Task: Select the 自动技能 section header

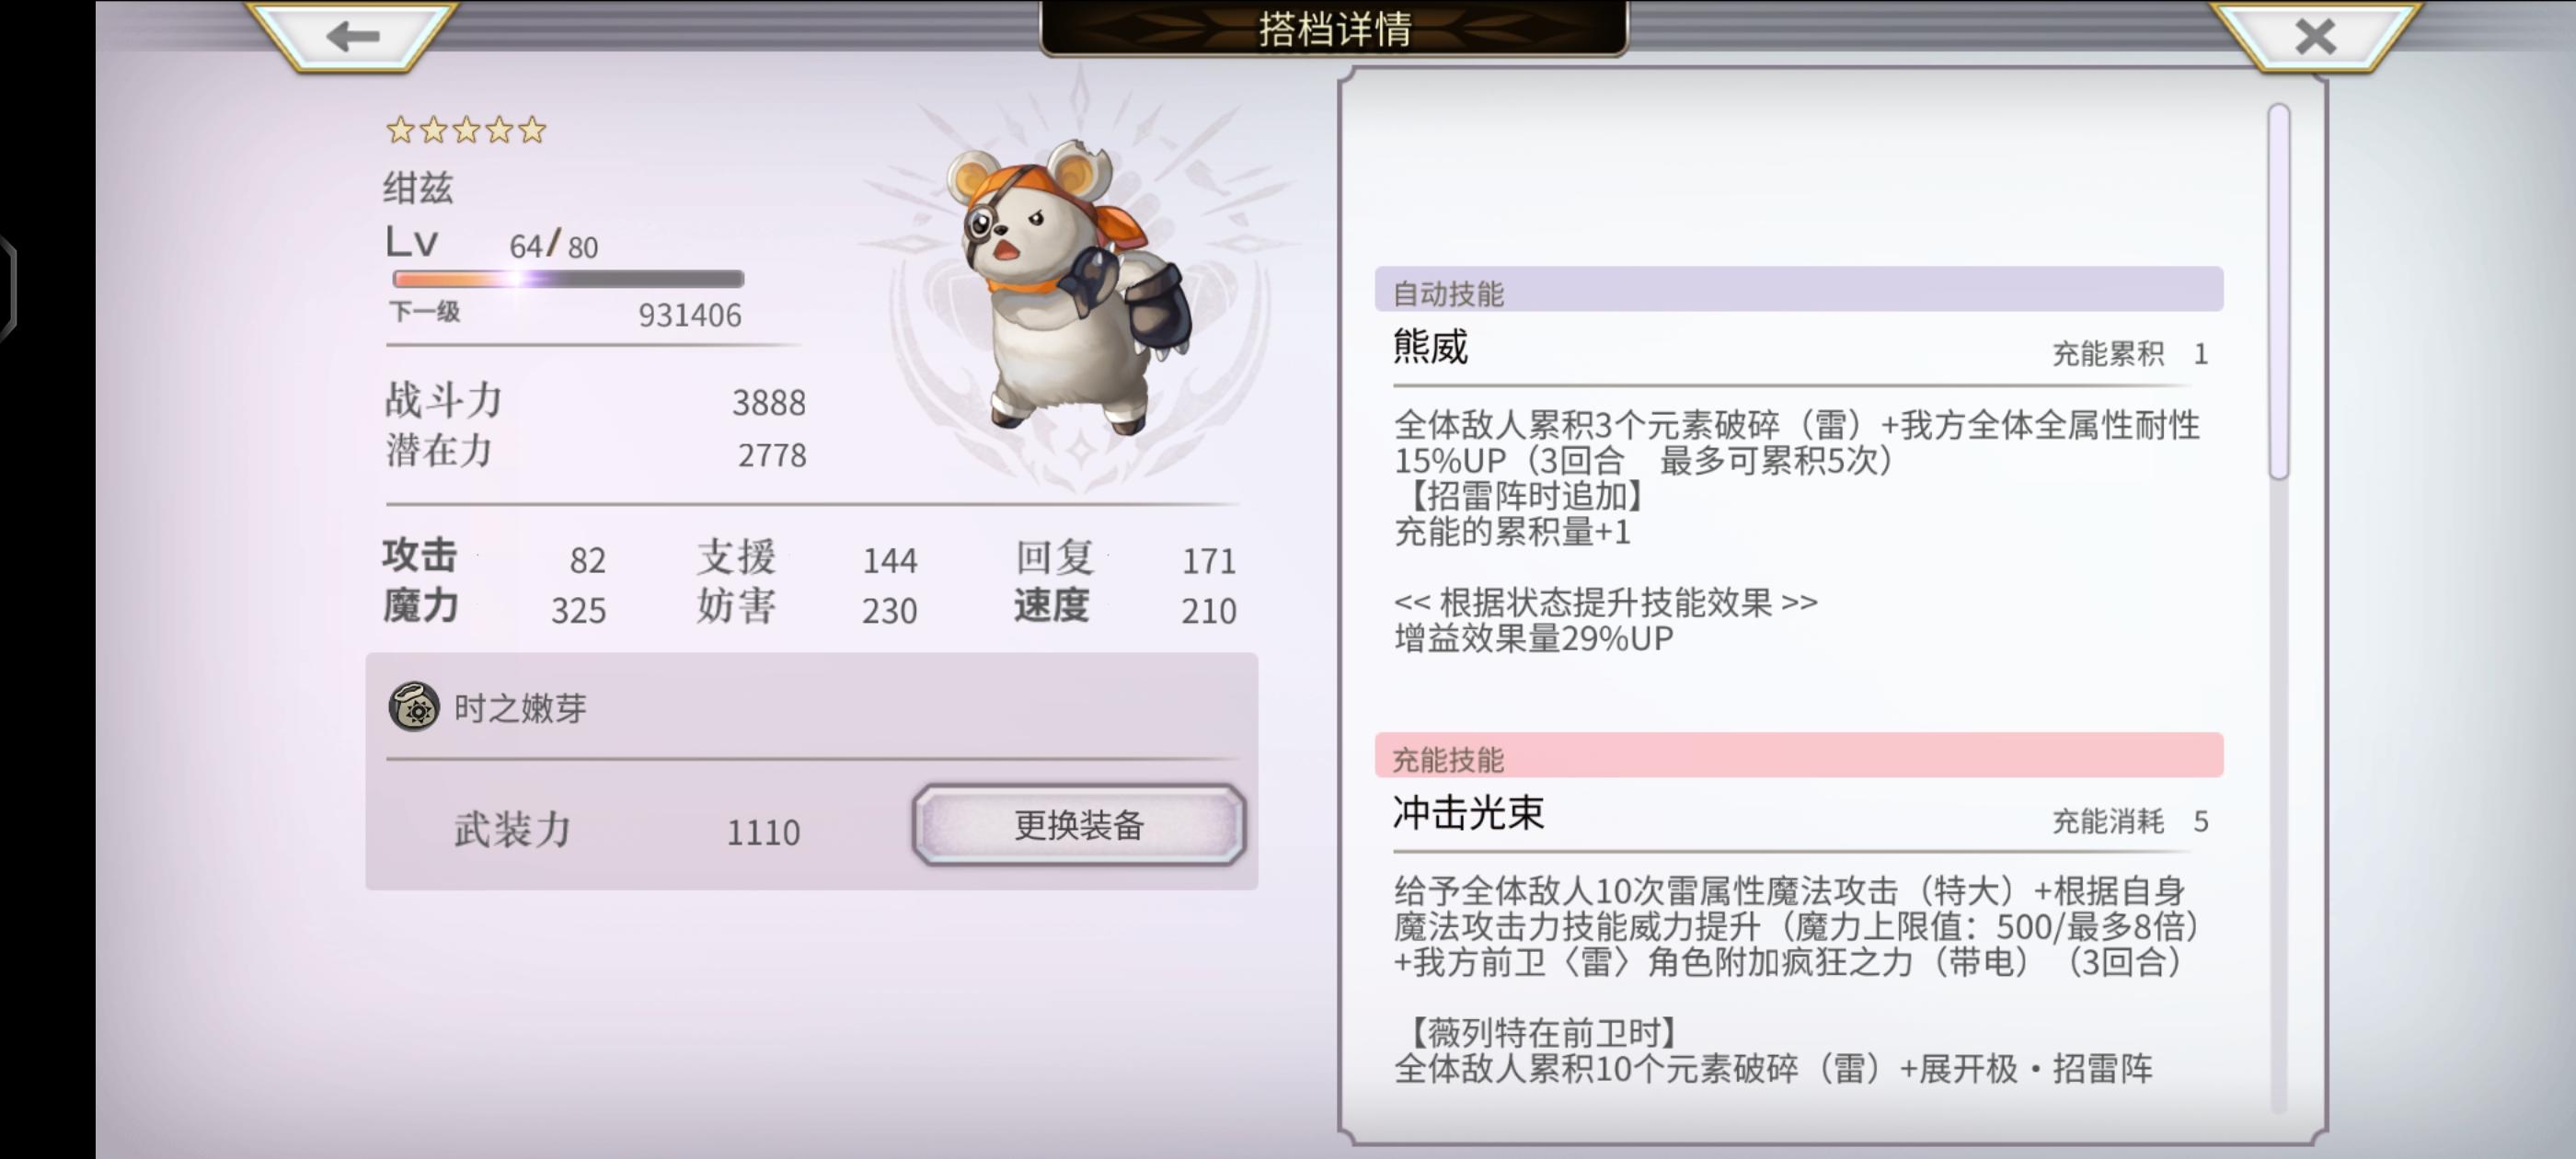Action: pyautogui.click(x=1798, y=290)
